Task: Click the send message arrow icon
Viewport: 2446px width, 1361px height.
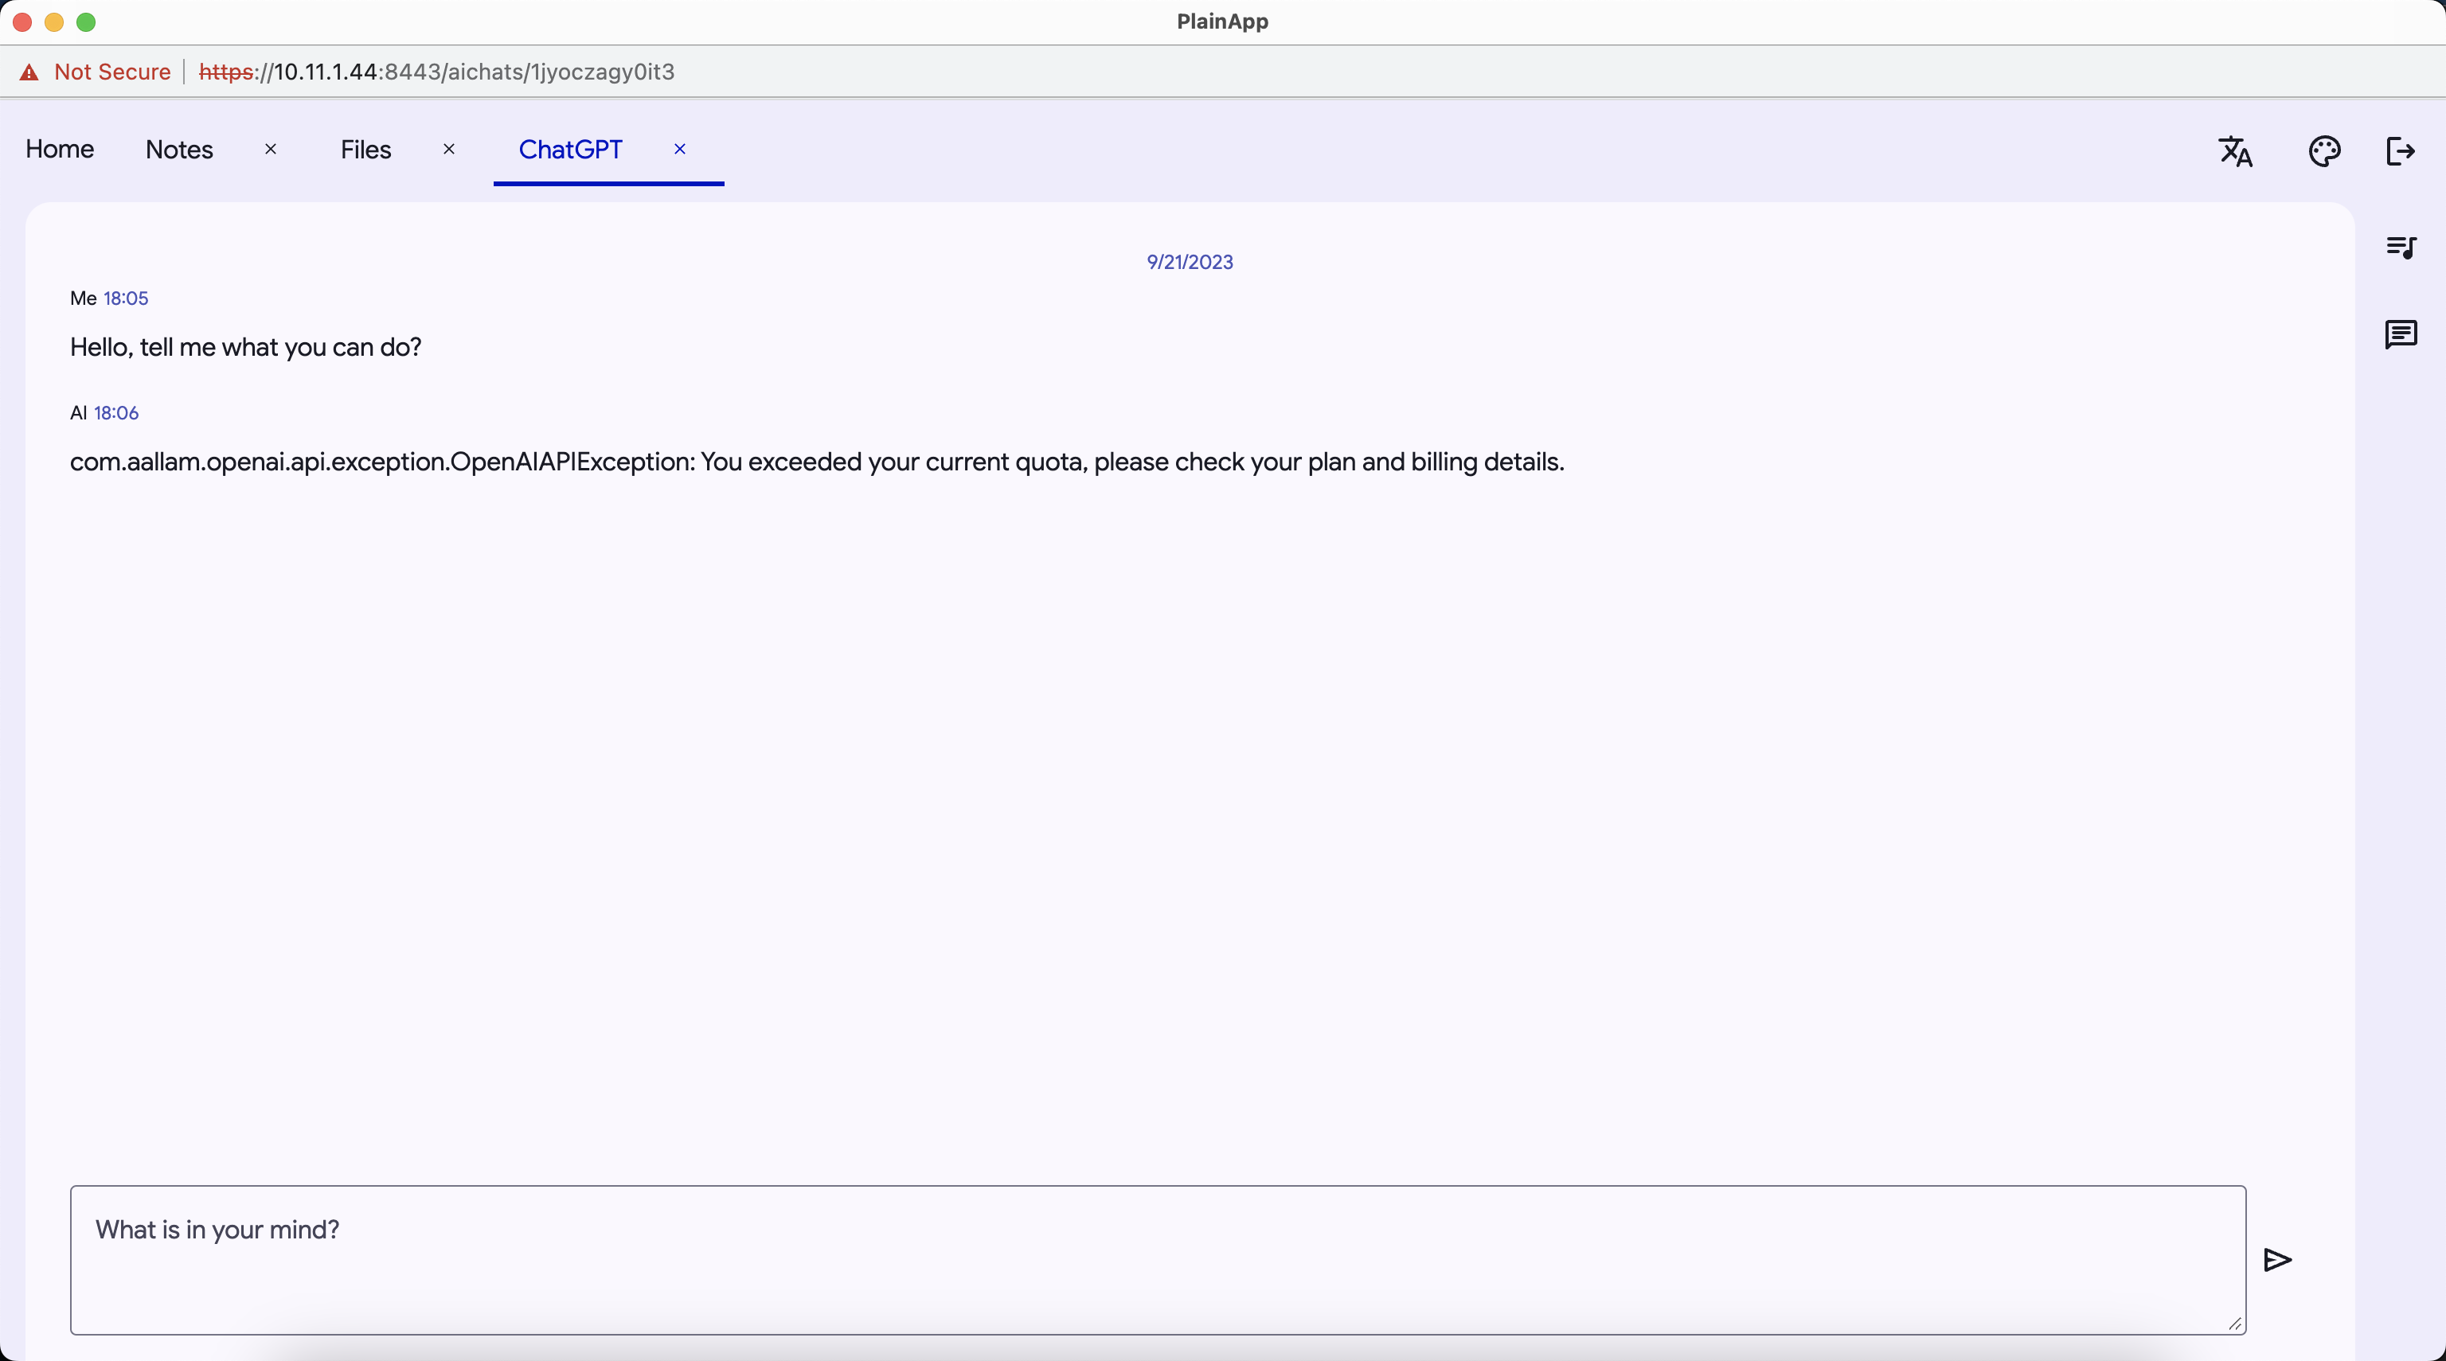Action: (2277, 1259)
